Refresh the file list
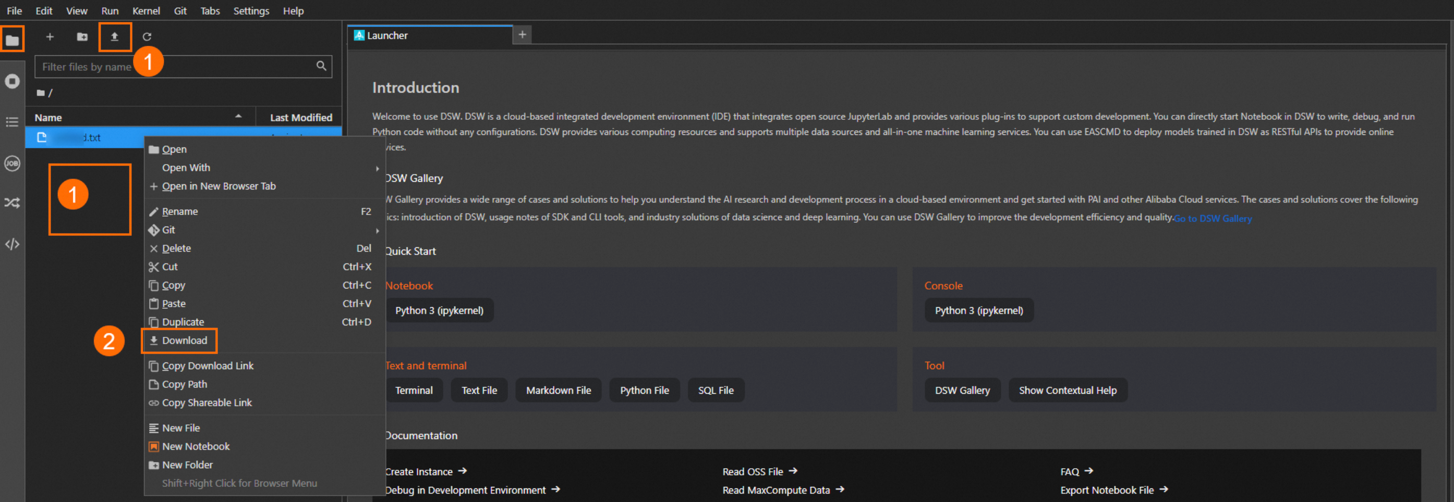This screenshot has width=1454, height=502. click(147, 36)
